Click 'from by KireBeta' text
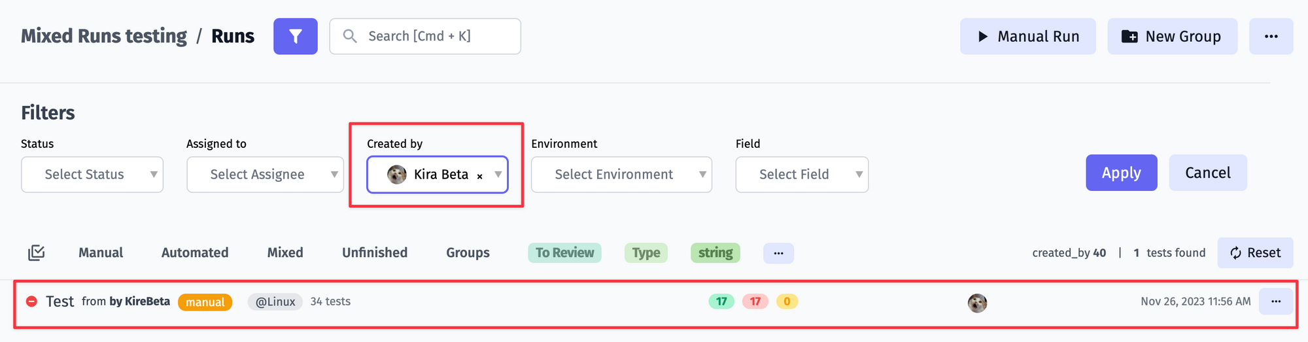The height and width of the screenshot is (342, 1308). click(x=126, y=301)
